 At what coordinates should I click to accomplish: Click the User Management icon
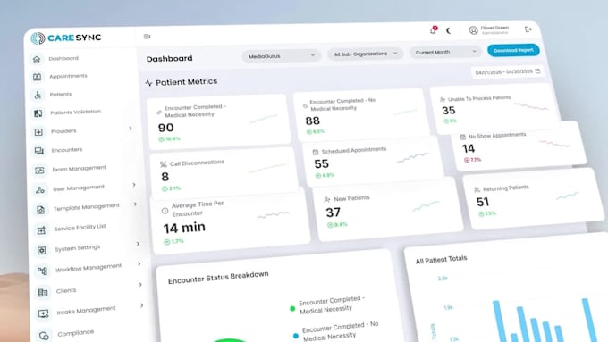(x=40, y=190)
